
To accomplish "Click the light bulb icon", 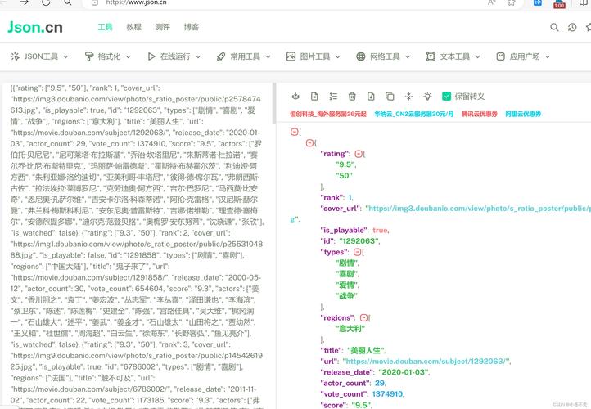I will pos(427,97).
